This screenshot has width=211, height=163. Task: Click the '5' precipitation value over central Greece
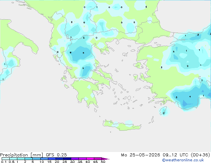(84, 53)
